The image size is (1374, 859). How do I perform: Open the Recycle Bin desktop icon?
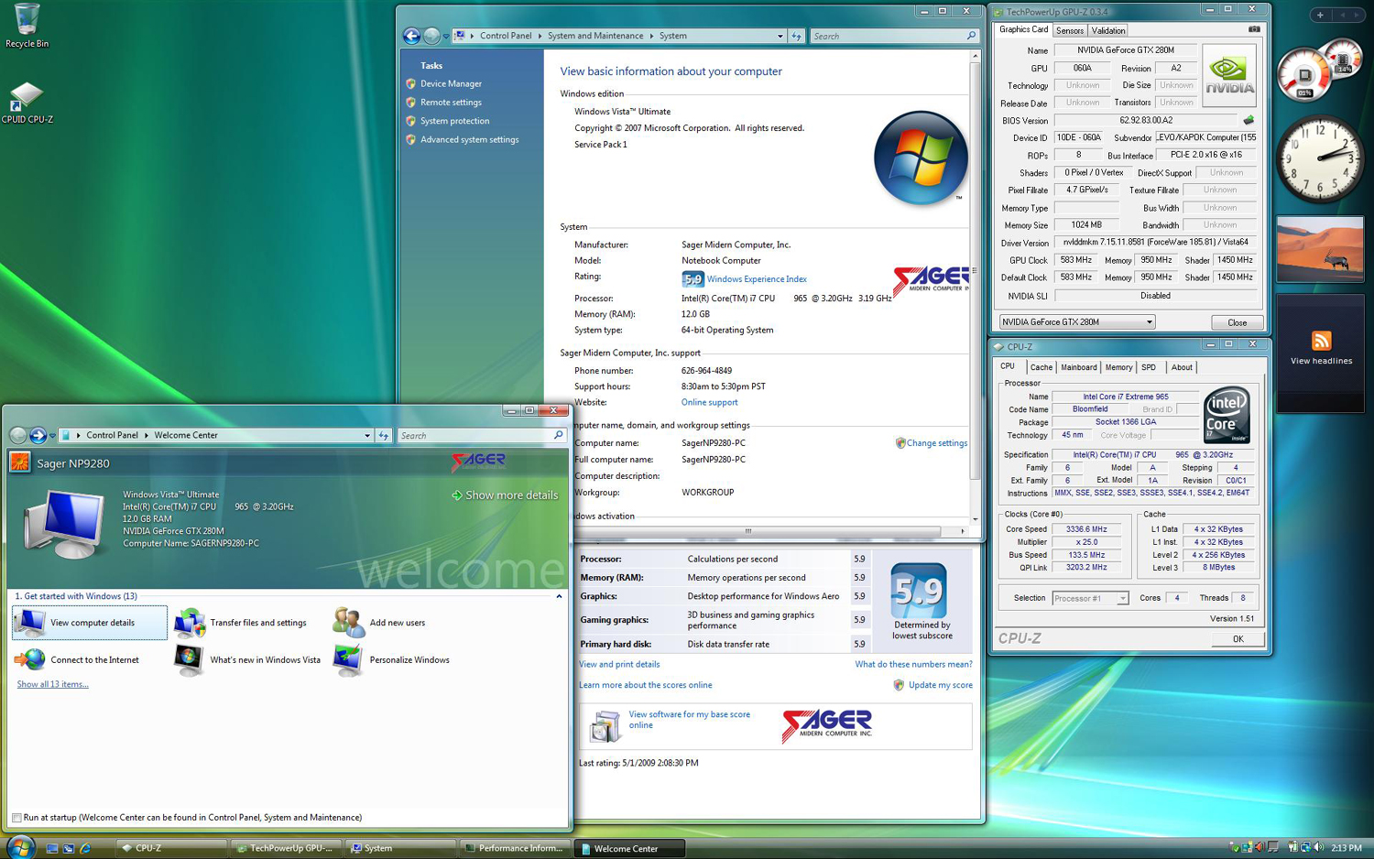point(27,25)
